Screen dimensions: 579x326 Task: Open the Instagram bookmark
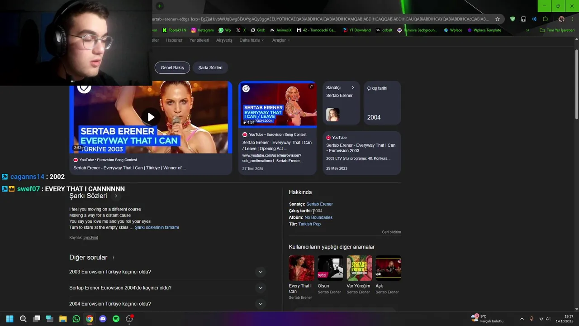tap(202, 30)
